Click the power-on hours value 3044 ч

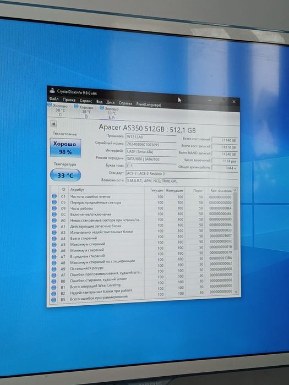tap(225, 168)
